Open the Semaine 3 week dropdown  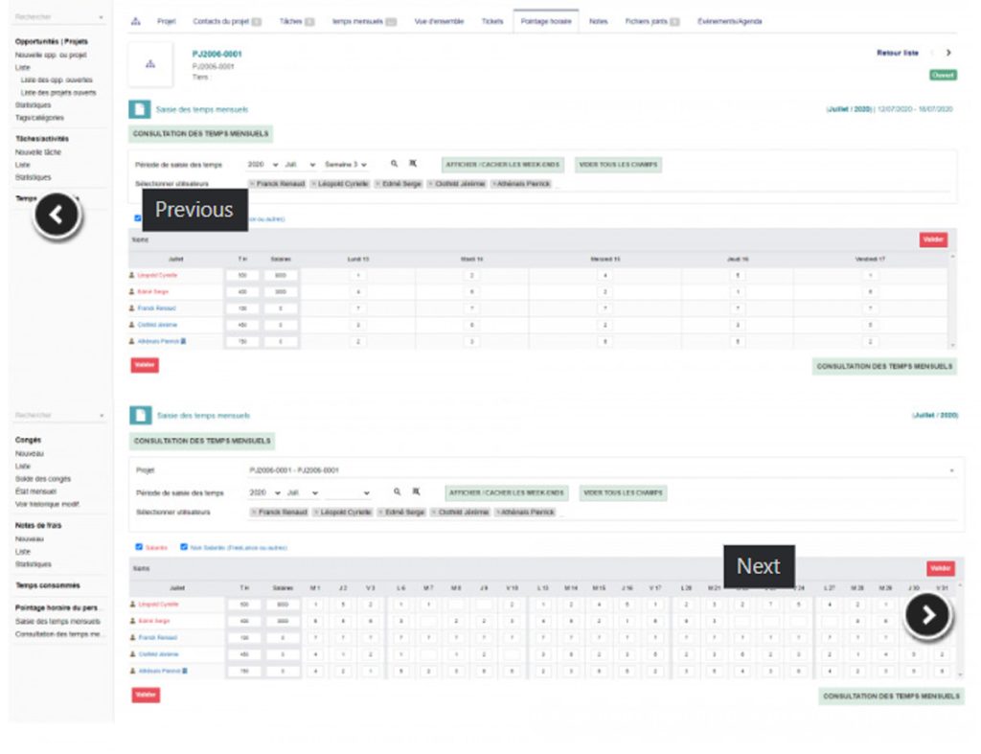346,165
